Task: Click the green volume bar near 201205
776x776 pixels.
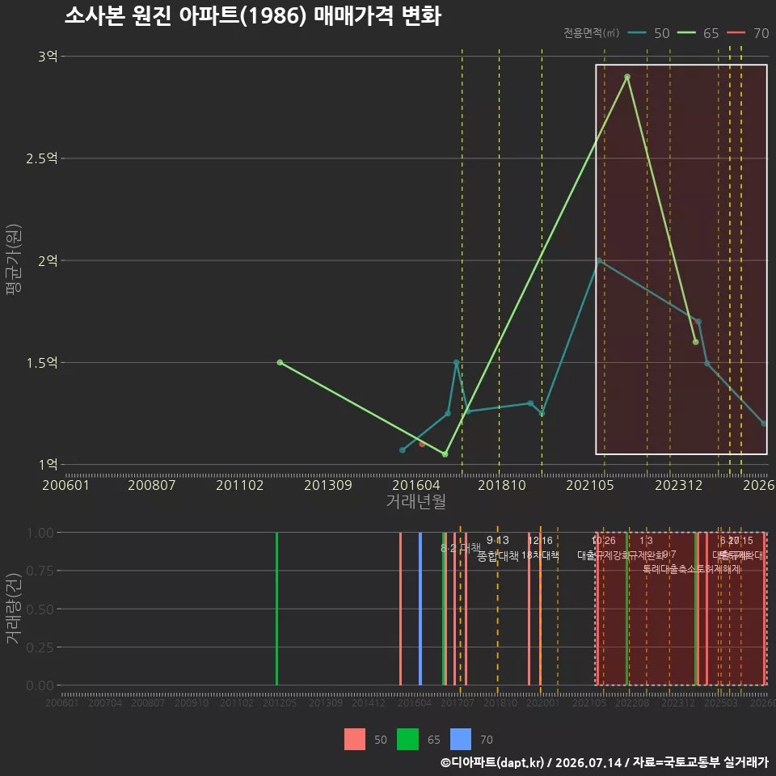Action: click(276, 609)
